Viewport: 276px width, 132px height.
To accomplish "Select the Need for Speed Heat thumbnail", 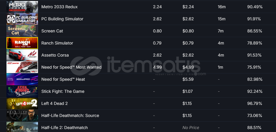I will (22, 79).
